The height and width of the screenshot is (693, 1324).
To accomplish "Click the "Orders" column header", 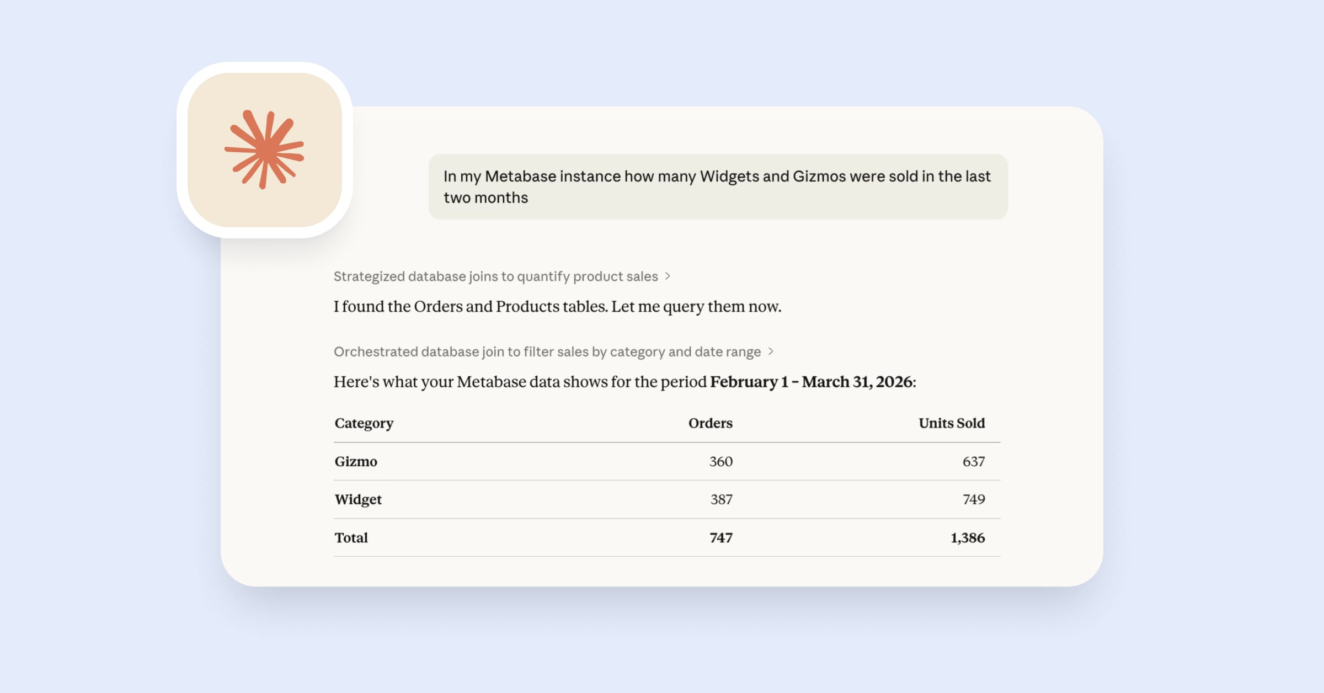I will point(710,423).
